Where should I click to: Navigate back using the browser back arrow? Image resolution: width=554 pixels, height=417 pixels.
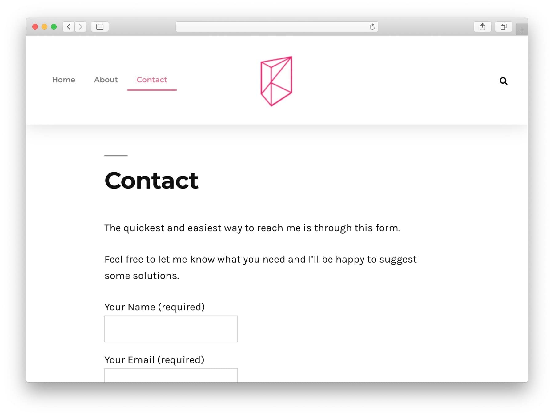(x=68, y=26)
